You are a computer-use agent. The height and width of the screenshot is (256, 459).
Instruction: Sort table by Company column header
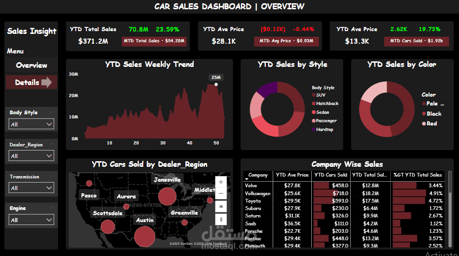[258, 175]
